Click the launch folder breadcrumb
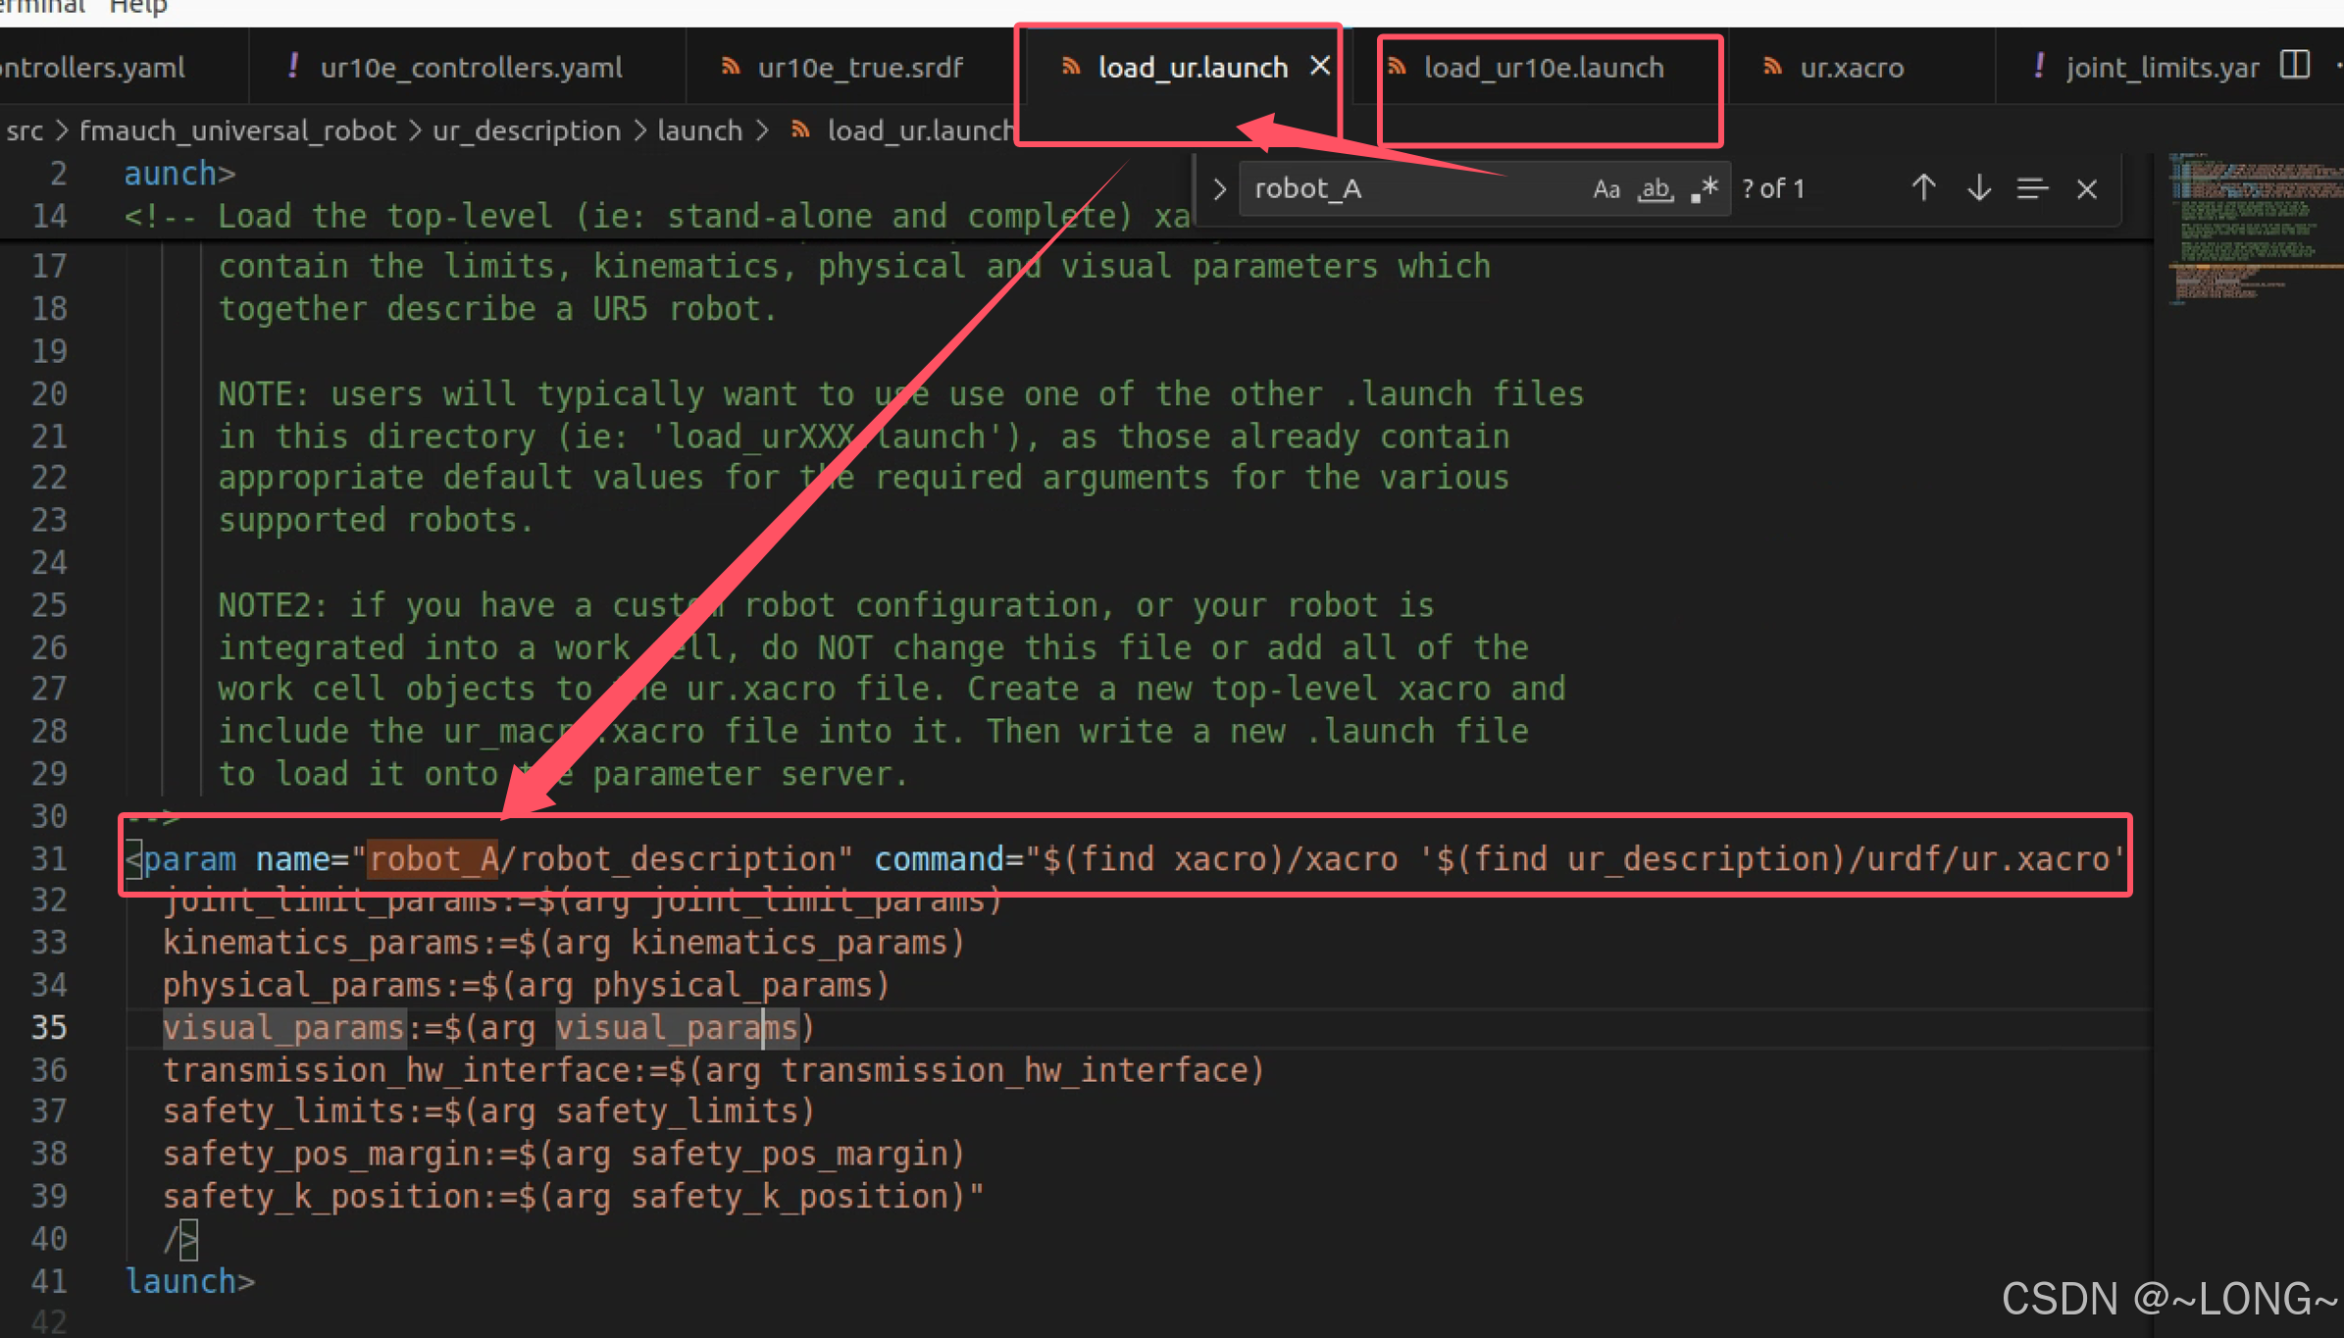Viewport: 2344px width, 1338px height. point(699,130)
